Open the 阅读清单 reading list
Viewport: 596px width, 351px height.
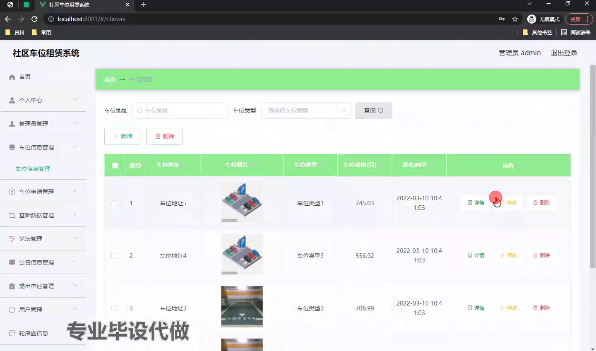[576, 32]
